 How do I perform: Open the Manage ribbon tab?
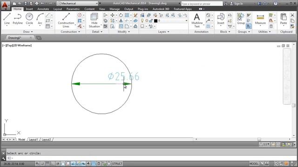[115, 9]
